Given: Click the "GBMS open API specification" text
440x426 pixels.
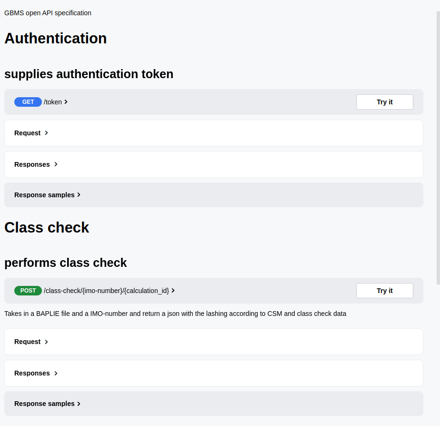Looking at the screenshot, I should click(48, 13).
